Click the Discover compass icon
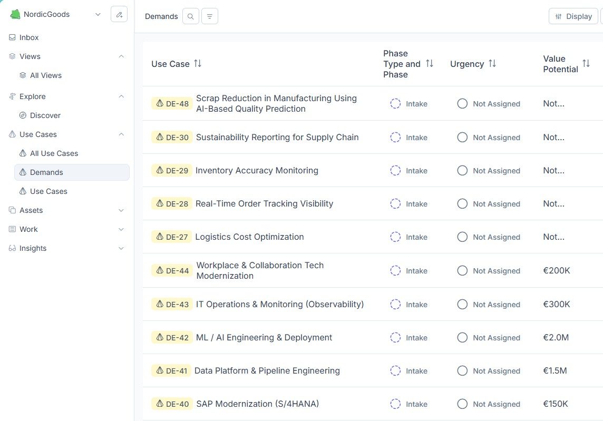The width and height of the screenshot is (603, 421). coord(23,115)
